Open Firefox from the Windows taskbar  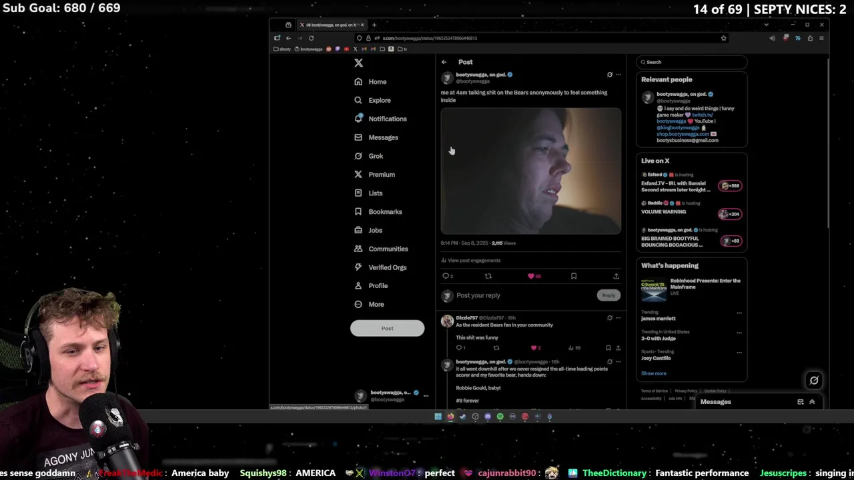pyautogui.click(x=450, y=417)
